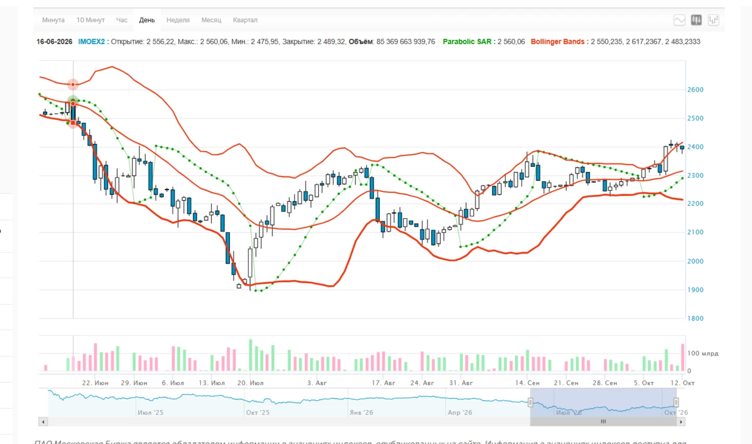The width and height of the screenshot is (752, 444).
Task: Click the 2200 price axis label
Action: [x=695, y=204]
